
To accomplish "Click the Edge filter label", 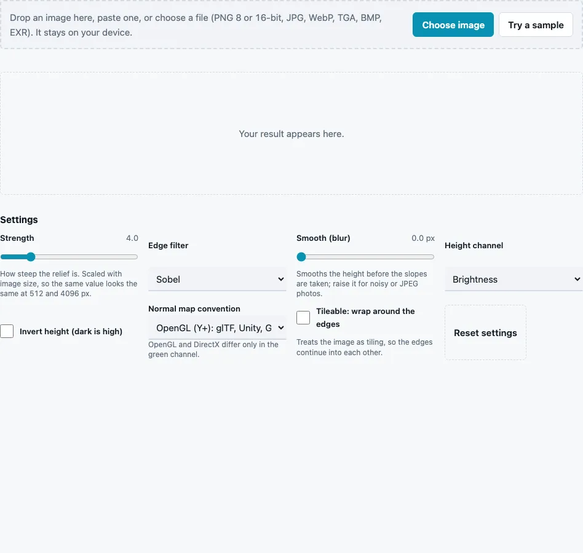I will 169,246.
